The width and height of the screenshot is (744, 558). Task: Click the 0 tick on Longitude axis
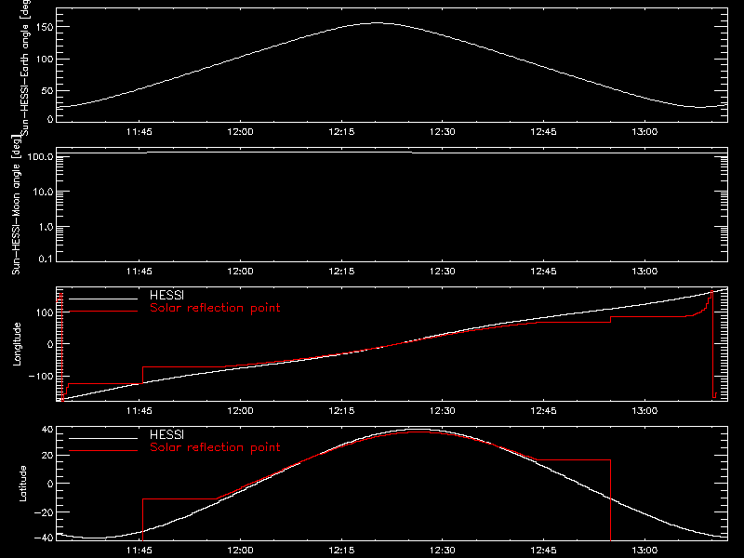50,344
